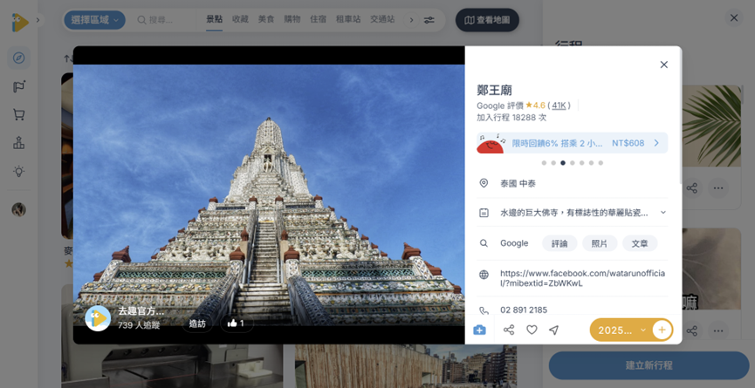Select the second carousel dot
This screenshot has width=755, height=388.
pyautogui.click(x=553, y=163)
